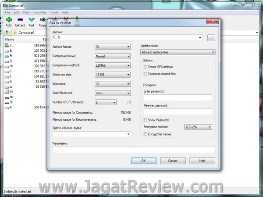Click the Extract toolbar icon
The image size is (263, 197).
(x=20, y=20)
